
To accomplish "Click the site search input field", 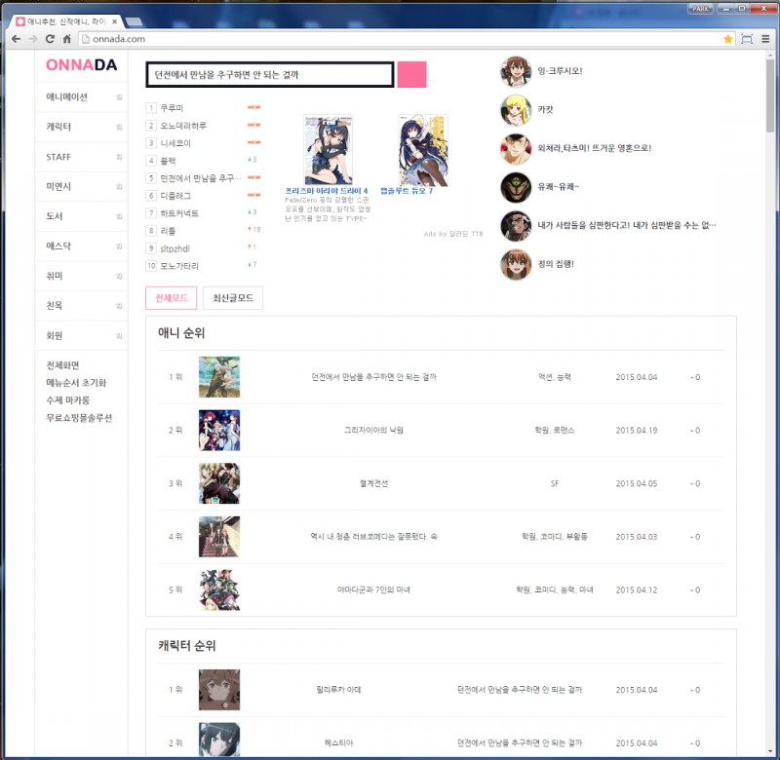I will [269, 75].
